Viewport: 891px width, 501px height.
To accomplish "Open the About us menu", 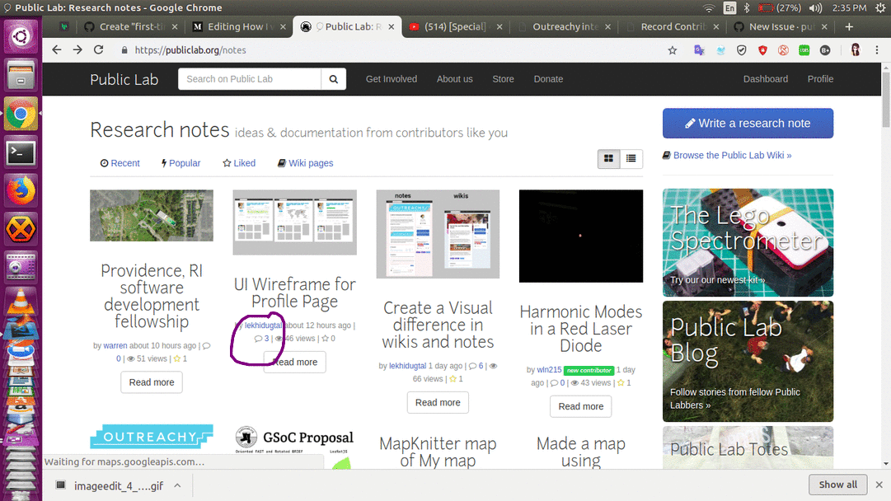I will (x=455, y=79).
